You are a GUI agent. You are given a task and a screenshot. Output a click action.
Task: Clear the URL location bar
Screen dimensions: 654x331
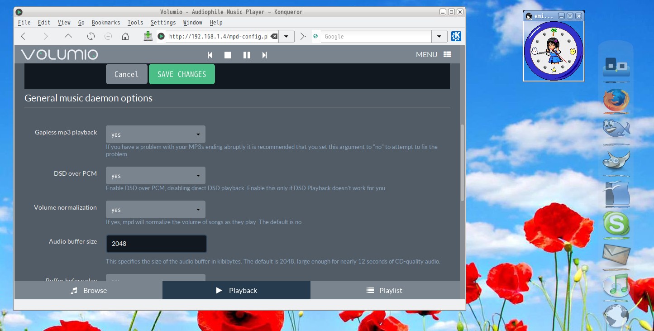274,36
